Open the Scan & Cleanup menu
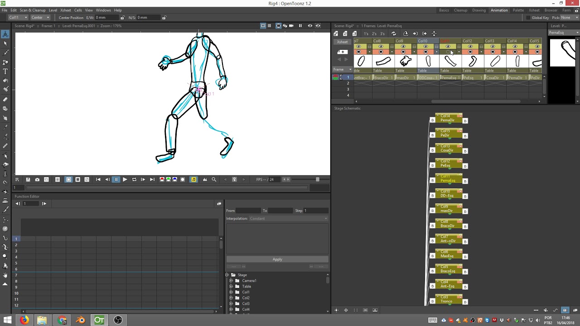Viewport: 580px width, 326px height. [33, 10]
